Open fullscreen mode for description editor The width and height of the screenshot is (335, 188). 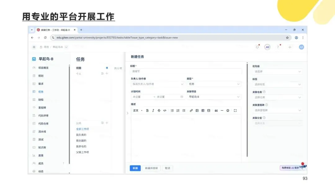coord(235,110)
